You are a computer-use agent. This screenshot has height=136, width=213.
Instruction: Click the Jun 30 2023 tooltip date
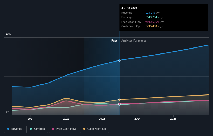pos(129,8)
